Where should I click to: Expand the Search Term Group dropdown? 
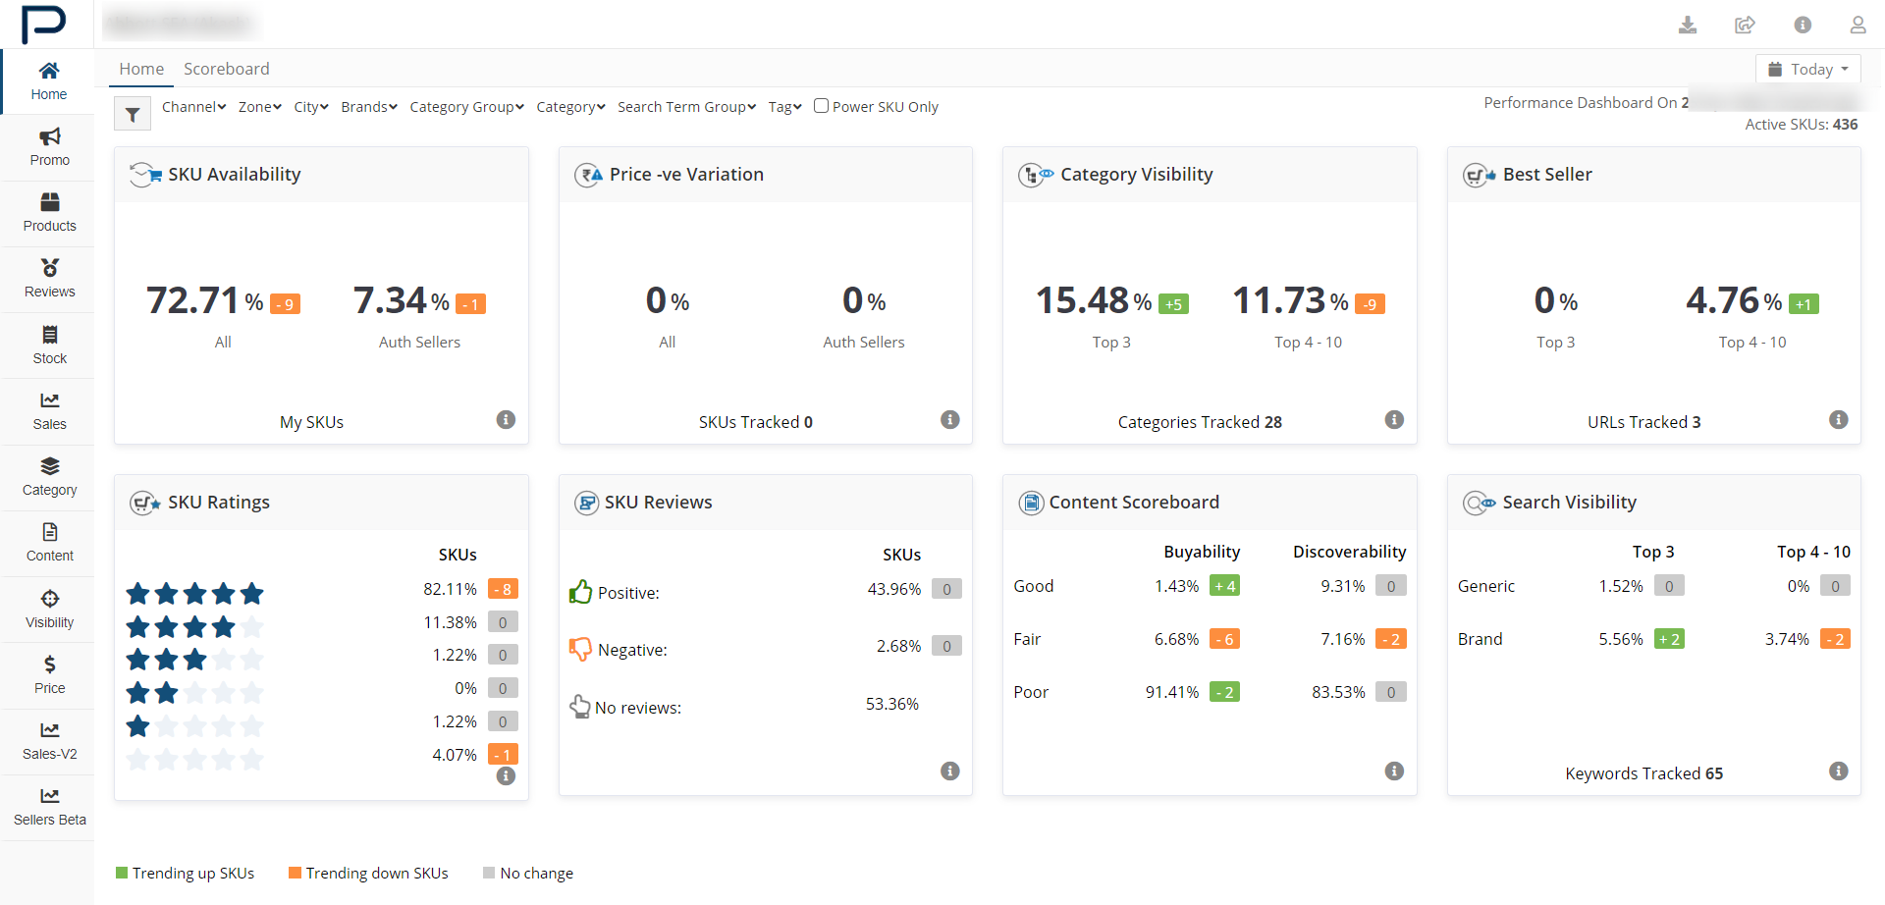coord(686,107)
